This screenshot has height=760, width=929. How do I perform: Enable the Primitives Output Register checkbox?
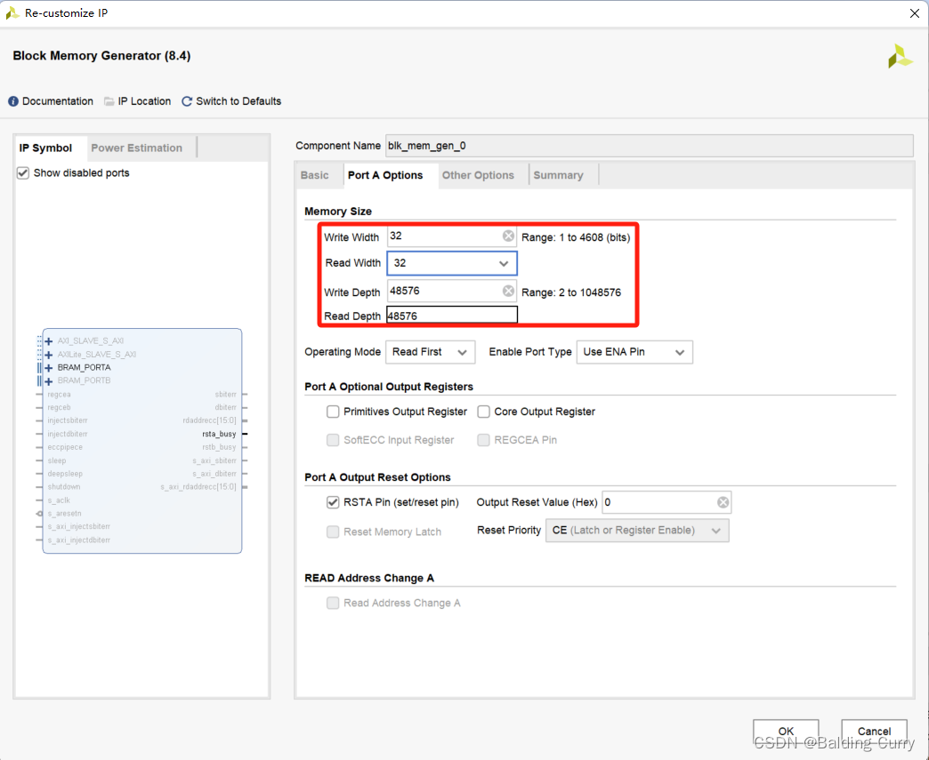click(333, 412)
